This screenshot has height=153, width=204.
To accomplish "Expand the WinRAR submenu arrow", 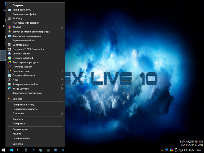I will tap(62, 27).
